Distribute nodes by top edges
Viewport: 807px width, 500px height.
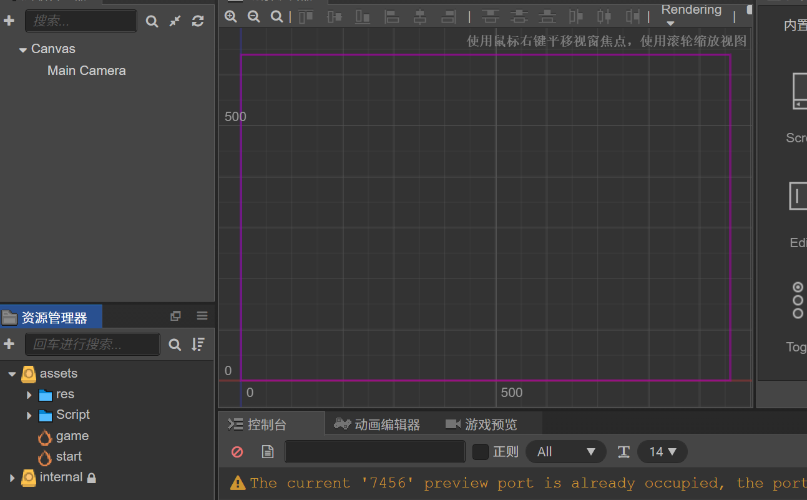[490, 17]
